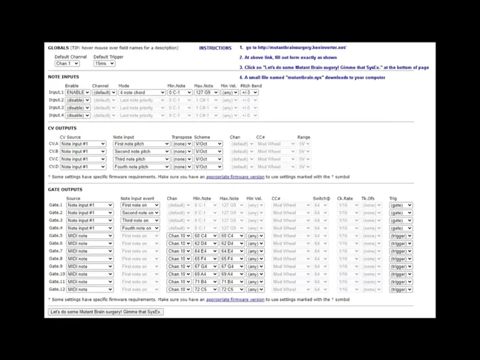480x360 pixels.
Task: Open Gate.5 Max.Note 60 C4 dropdown
Action: pyautogui.click(x=232, y=235)
